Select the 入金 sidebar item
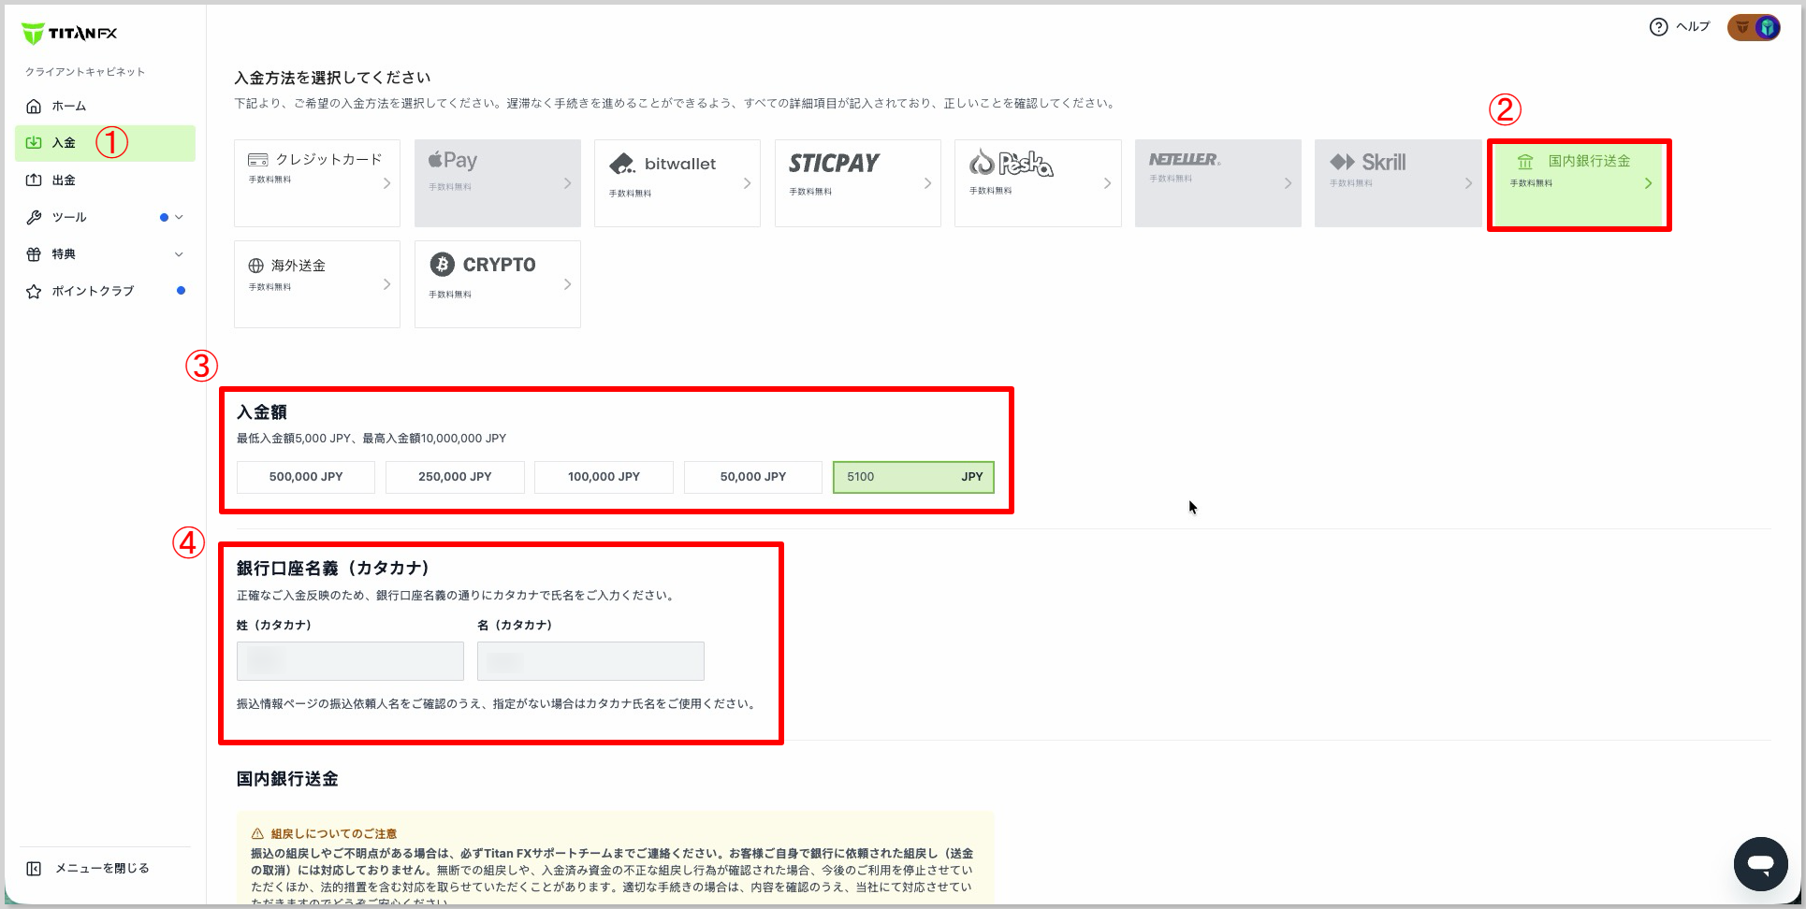Viewport: 1806px width, 909px height. click(x=105, y=143)
